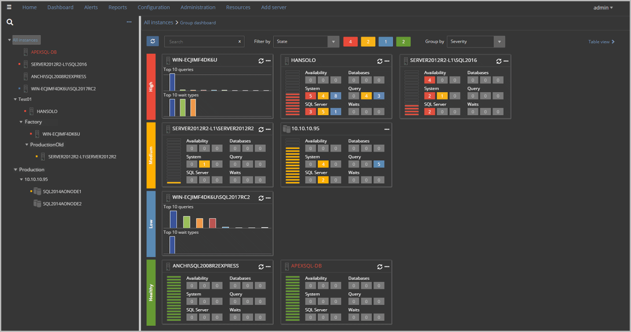
Task: Collapse the Factory tree node
Action: (x=20, y=122)
